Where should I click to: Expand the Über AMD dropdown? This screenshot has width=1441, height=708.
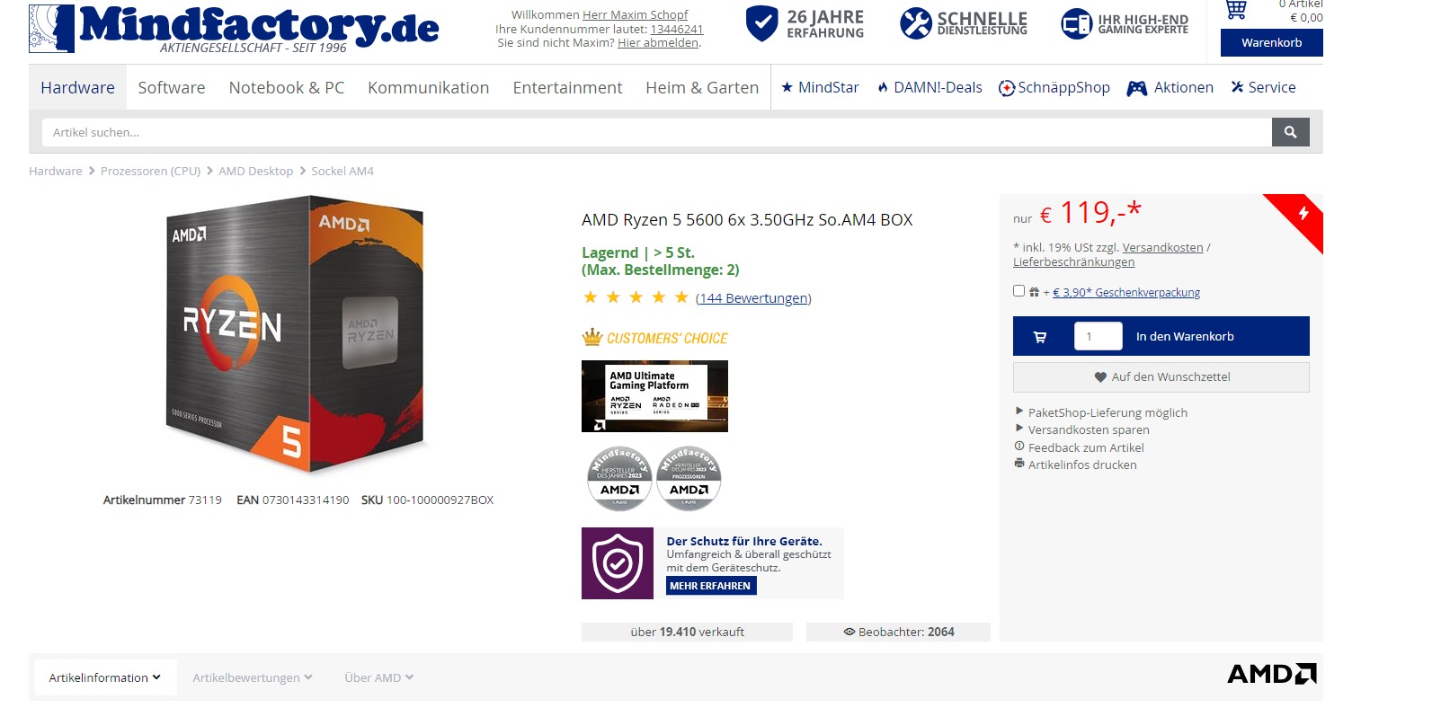(x=378, y=677)
